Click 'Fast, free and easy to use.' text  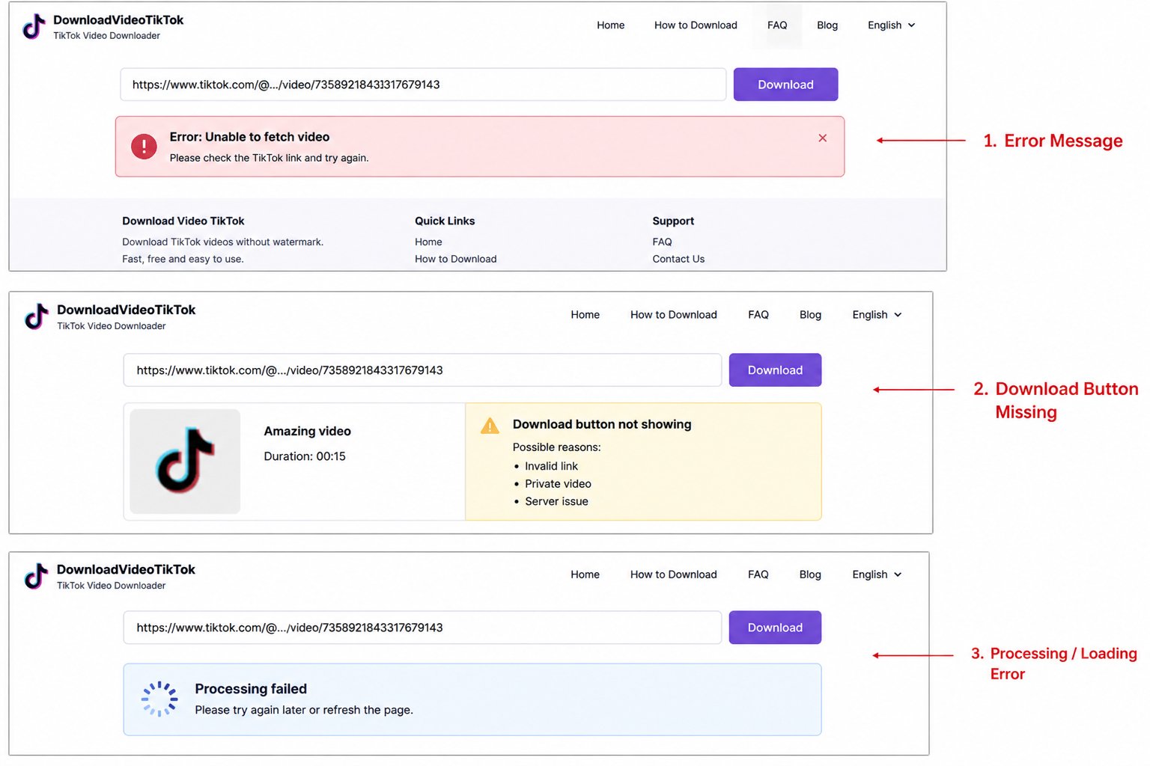pyautogui.click(x=183, y=260)
